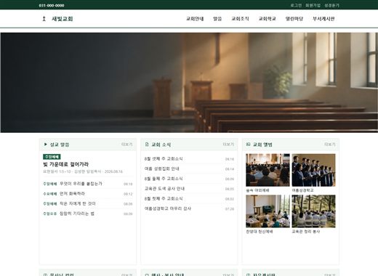Open the 부서게시판 menu
The width and height of the screenshot is (378, 276).
point(323,19)
